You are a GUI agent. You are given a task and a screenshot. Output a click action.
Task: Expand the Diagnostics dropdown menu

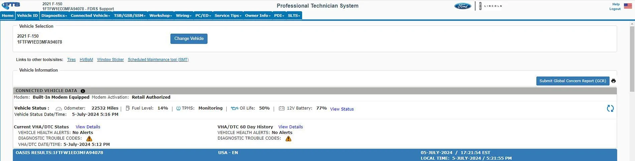click(x=54, y=16)
